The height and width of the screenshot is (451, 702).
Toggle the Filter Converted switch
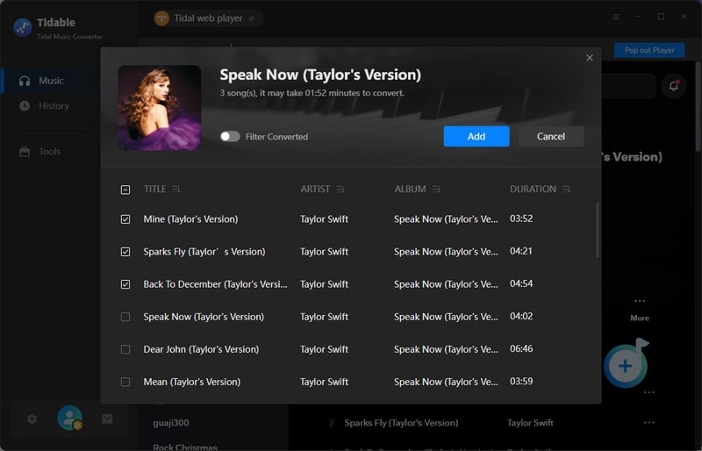pyautogui.click(x=230, y=136)
